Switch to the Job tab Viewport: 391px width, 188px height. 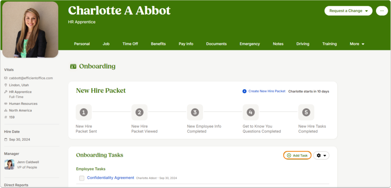coord(106,44)
